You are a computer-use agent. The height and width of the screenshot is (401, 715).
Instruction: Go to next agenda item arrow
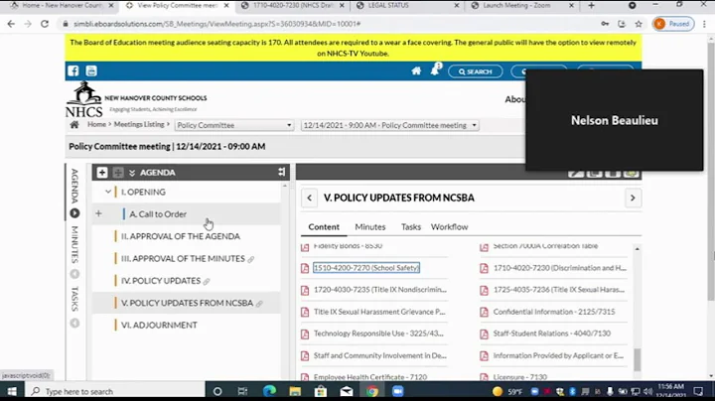point(633,198)
